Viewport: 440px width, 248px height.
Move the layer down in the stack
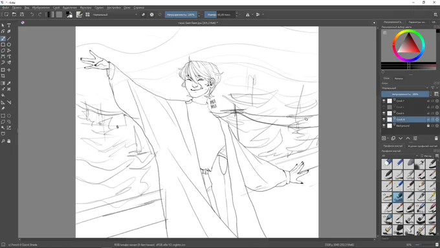coord(401,138)
